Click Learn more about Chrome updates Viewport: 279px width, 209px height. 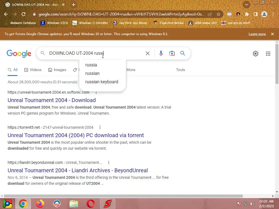click(257, 34)
